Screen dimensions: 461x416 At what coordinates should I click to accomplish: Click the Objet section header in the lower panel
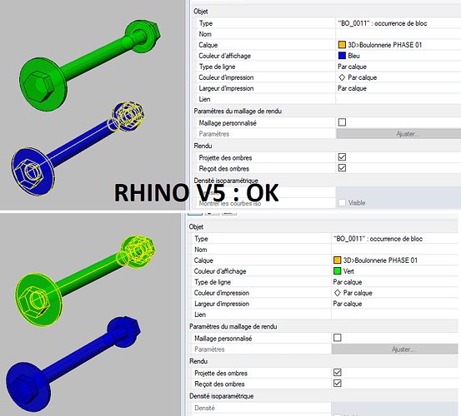tap(196, 227)
